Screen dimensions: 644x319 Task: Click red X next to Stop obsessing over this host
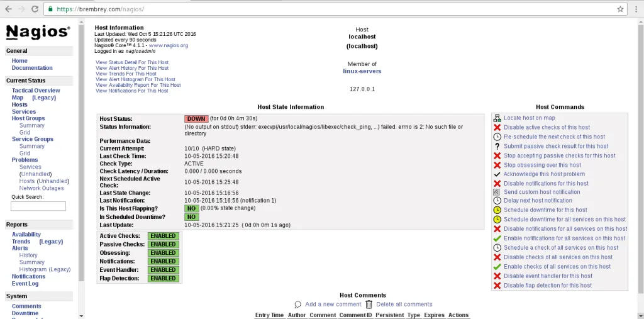tap(497, 165)
